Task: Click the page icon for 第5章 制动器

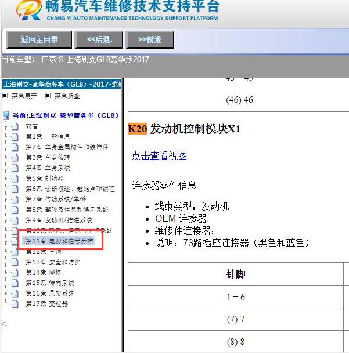Action: (15, 178)
